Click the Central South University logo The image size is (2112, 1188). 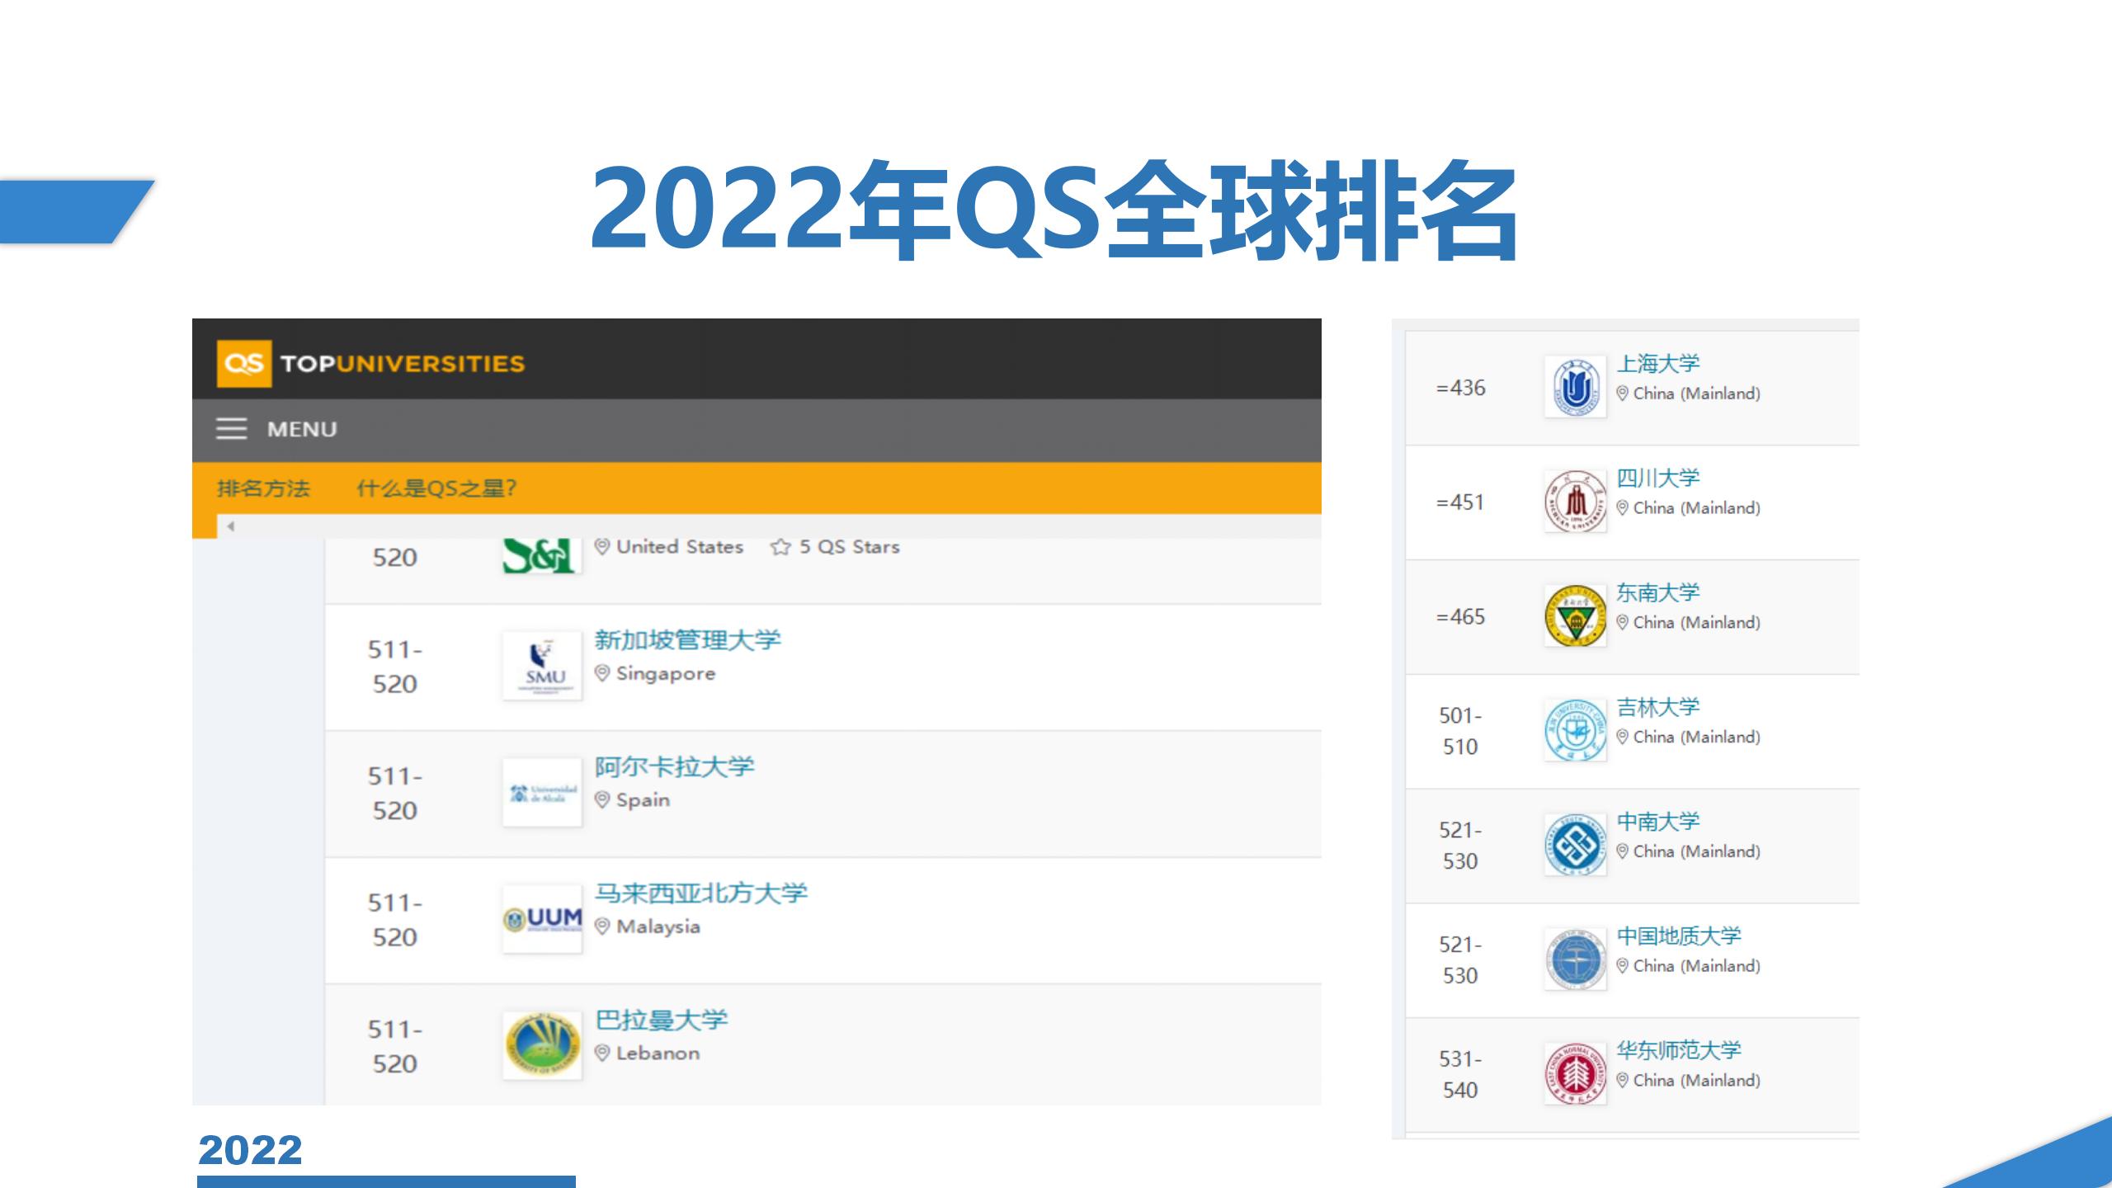point(1575,845)
